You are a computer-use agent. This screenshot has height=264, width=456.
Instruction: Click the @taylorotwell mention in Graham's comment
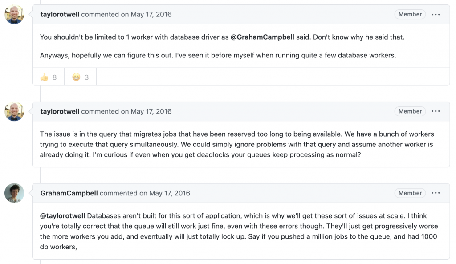(62, 216)
